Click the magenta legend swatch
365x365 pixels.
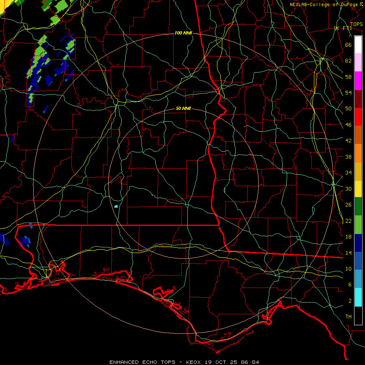coord(358,81)
